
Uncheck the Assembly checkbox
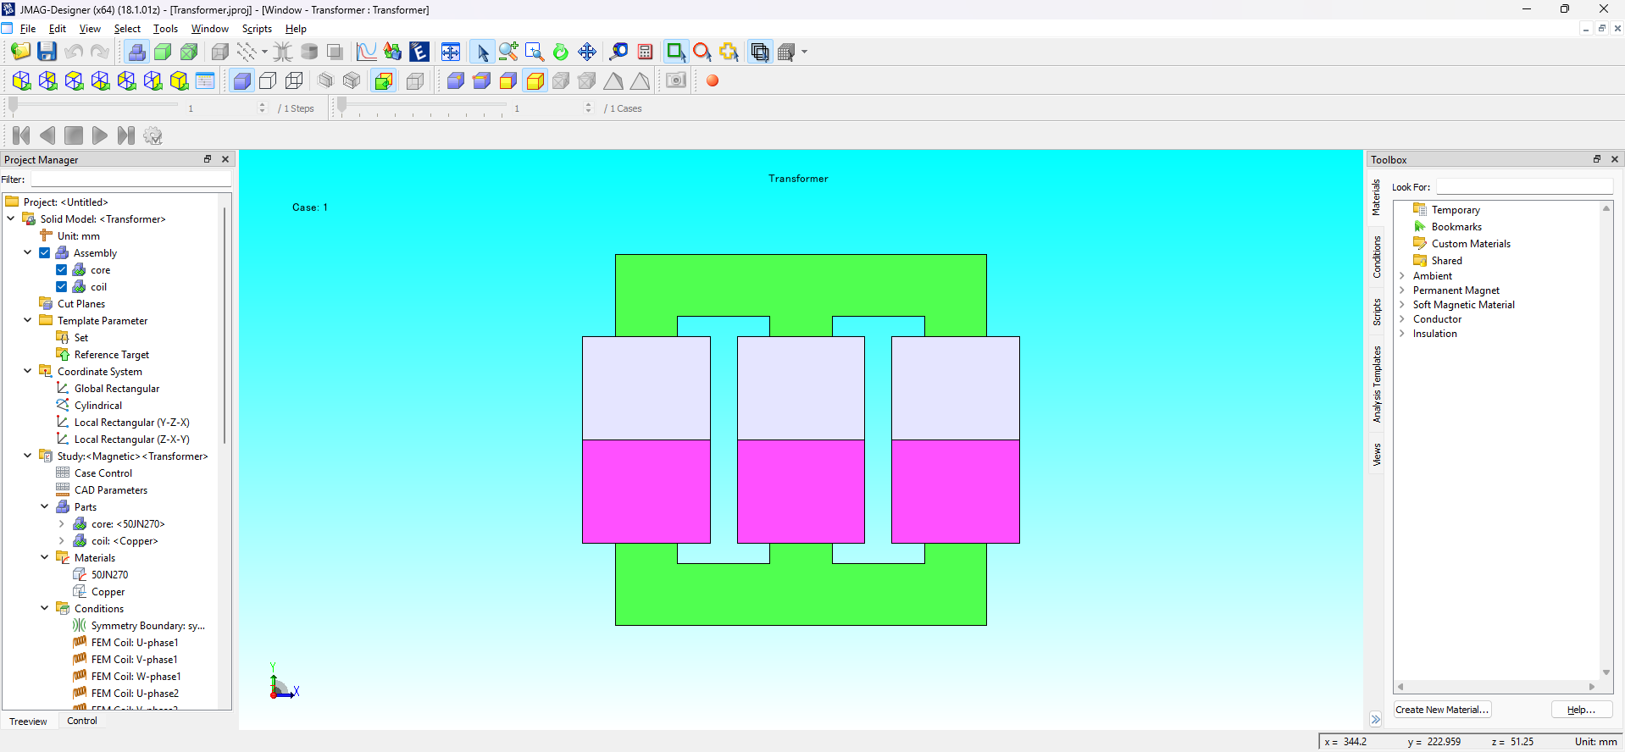tap(45, 253)
